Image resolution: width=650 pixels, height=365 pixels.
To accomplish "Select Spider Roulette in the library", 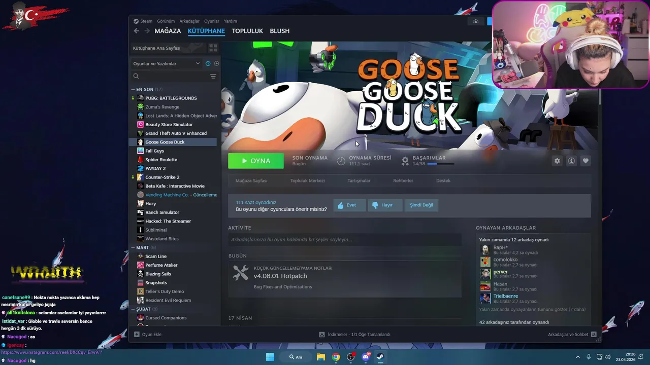I will (161, 160).
